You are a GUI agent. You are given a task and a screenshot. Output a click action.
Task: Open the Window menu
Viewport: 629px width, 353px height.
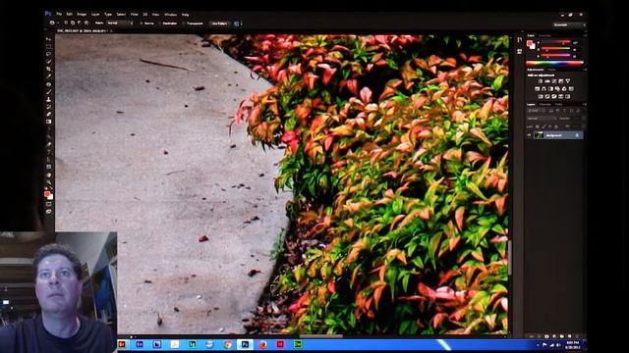170,15
